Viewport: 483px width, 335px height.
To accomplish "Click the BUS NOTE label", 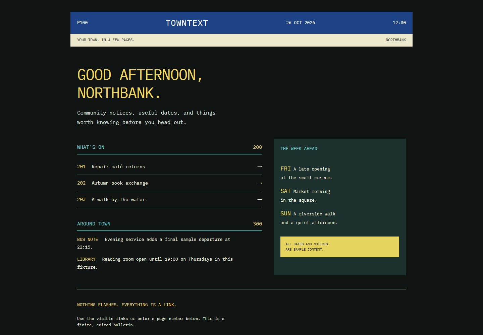I will pyautogui.click(x=88, y=240).
